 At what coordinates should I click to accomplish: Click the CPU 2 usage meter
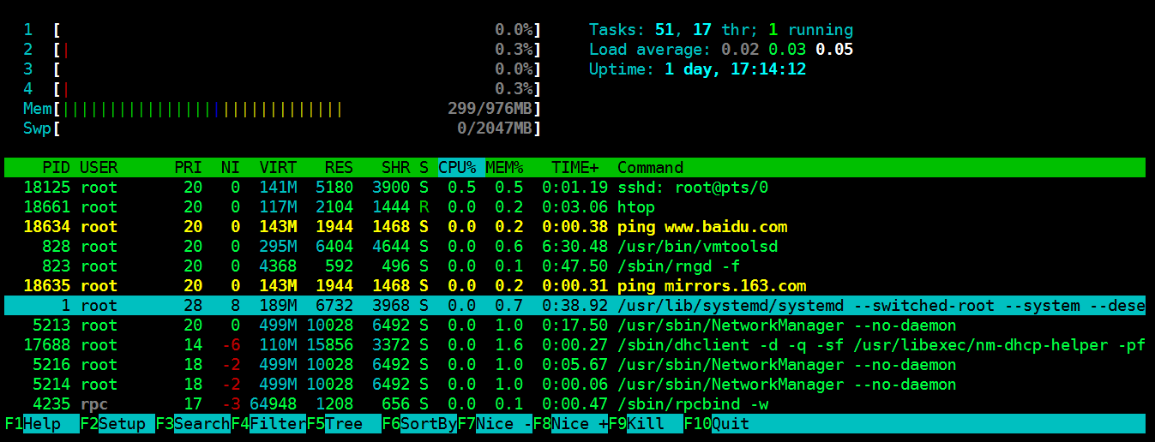pyautogui.click(x=283, y=50)
